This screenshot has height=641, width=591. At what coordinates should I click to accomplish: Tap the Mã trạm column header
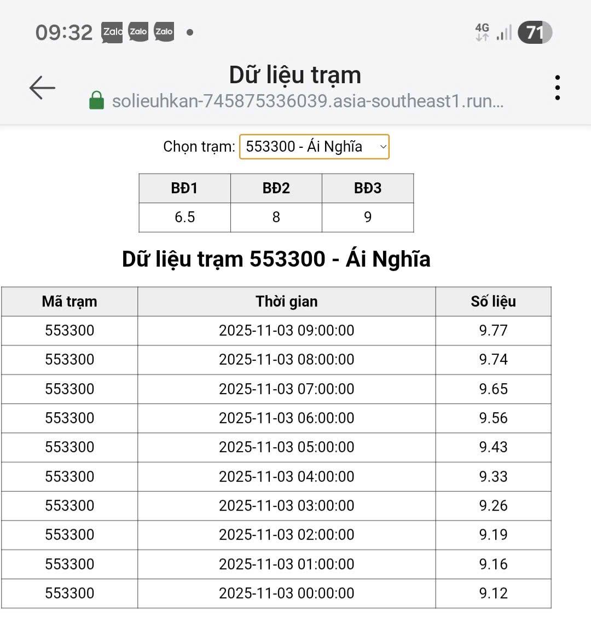point(69,302)
